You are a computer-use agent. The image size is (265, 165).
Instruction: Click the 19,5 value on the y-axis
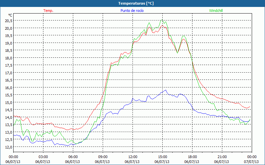coord(9,35)
